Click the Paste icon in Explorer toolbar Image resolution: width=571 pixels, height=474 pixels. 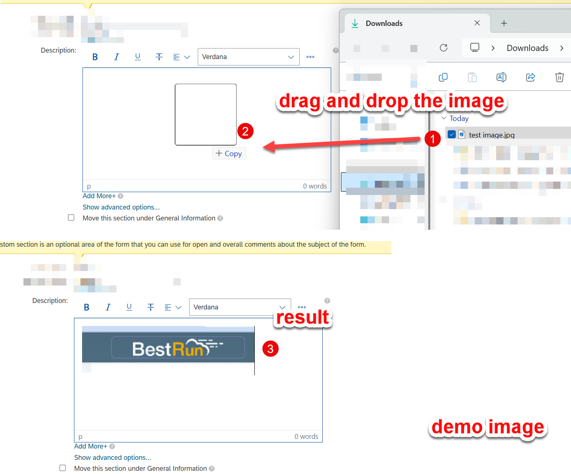click(x=472, y=77)
